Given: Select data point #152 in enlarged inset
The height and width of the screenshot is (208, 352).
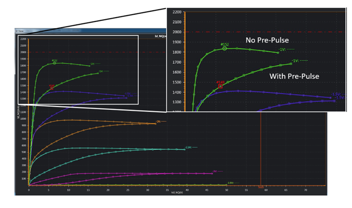Looking at the screenshot, I should point(225,48).
